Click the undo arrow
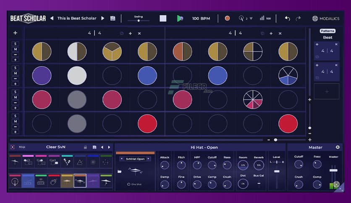351x203 pixels. [x=288, y=18]
